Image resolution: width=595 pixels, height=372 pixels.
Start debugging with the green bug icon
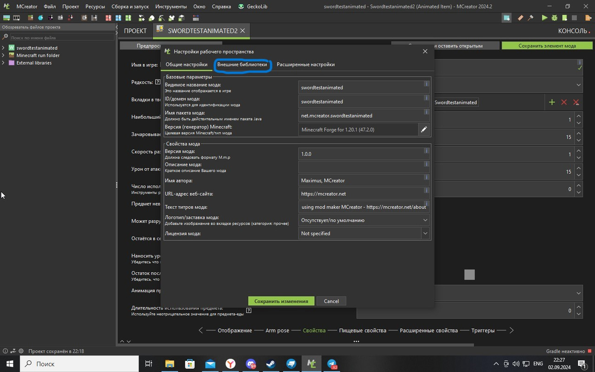click(x=555, y=18)
